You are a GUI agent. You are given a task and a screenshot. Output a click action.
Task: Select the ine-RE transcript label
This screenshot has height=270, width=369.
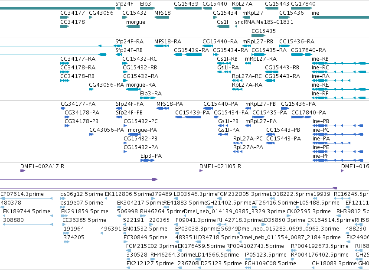coord(320,85)
